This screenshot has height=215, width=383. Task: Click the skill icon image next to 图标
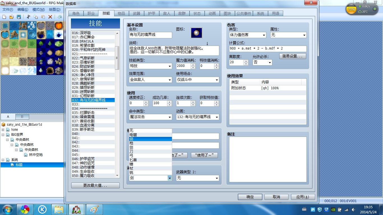pyautogui.click(x=197, y=33)
